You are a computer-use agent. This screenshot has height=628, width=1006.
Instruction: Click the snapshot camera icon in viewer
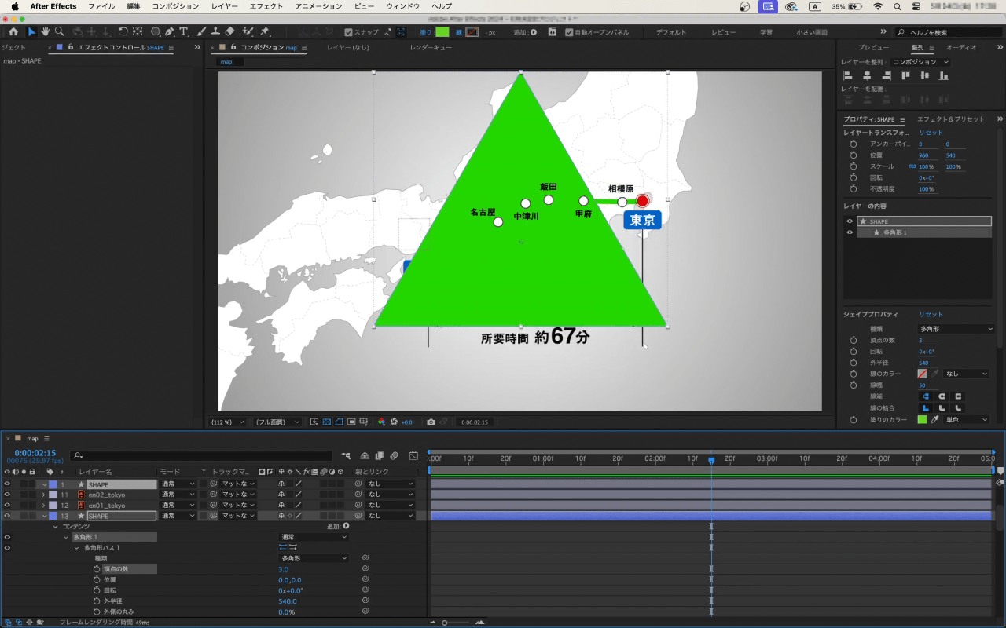click(431, 422)
